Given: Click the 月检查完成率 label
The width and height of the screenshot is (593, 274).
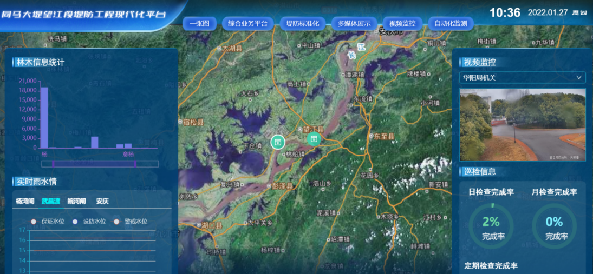Looking at the screenshot, I should [554, 192].
